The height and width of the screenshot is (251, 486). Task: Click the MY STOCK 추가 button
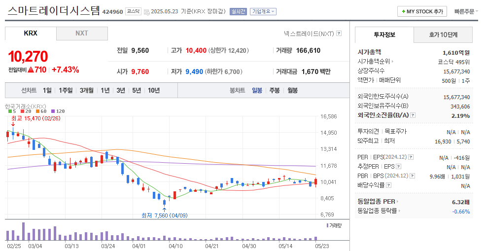(x=422, y=11)
